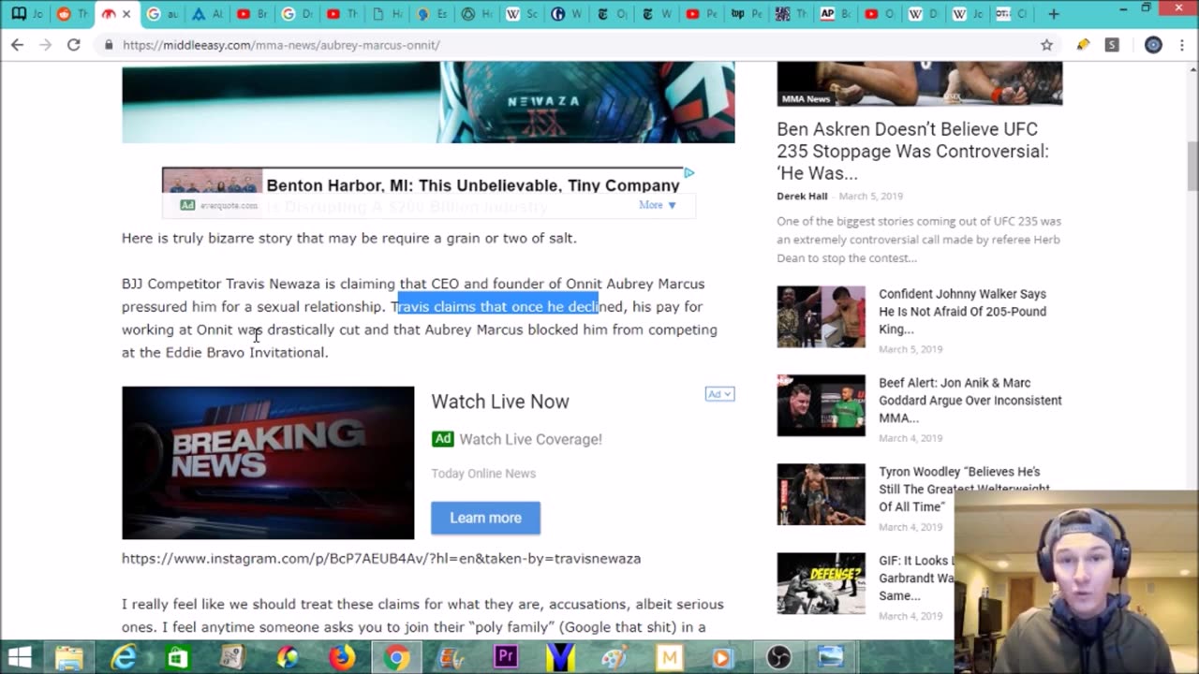The height and width of the screenshot is (674, 1199).
Task: Go back to the previous page
Action: click(x=17, y=44)
